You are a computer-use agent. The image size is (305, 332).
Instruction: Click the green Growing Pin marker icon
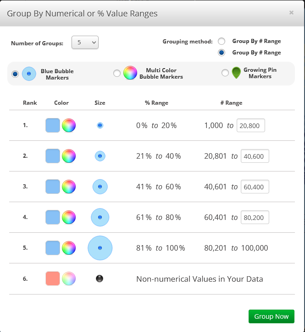(x=236, y=73)
